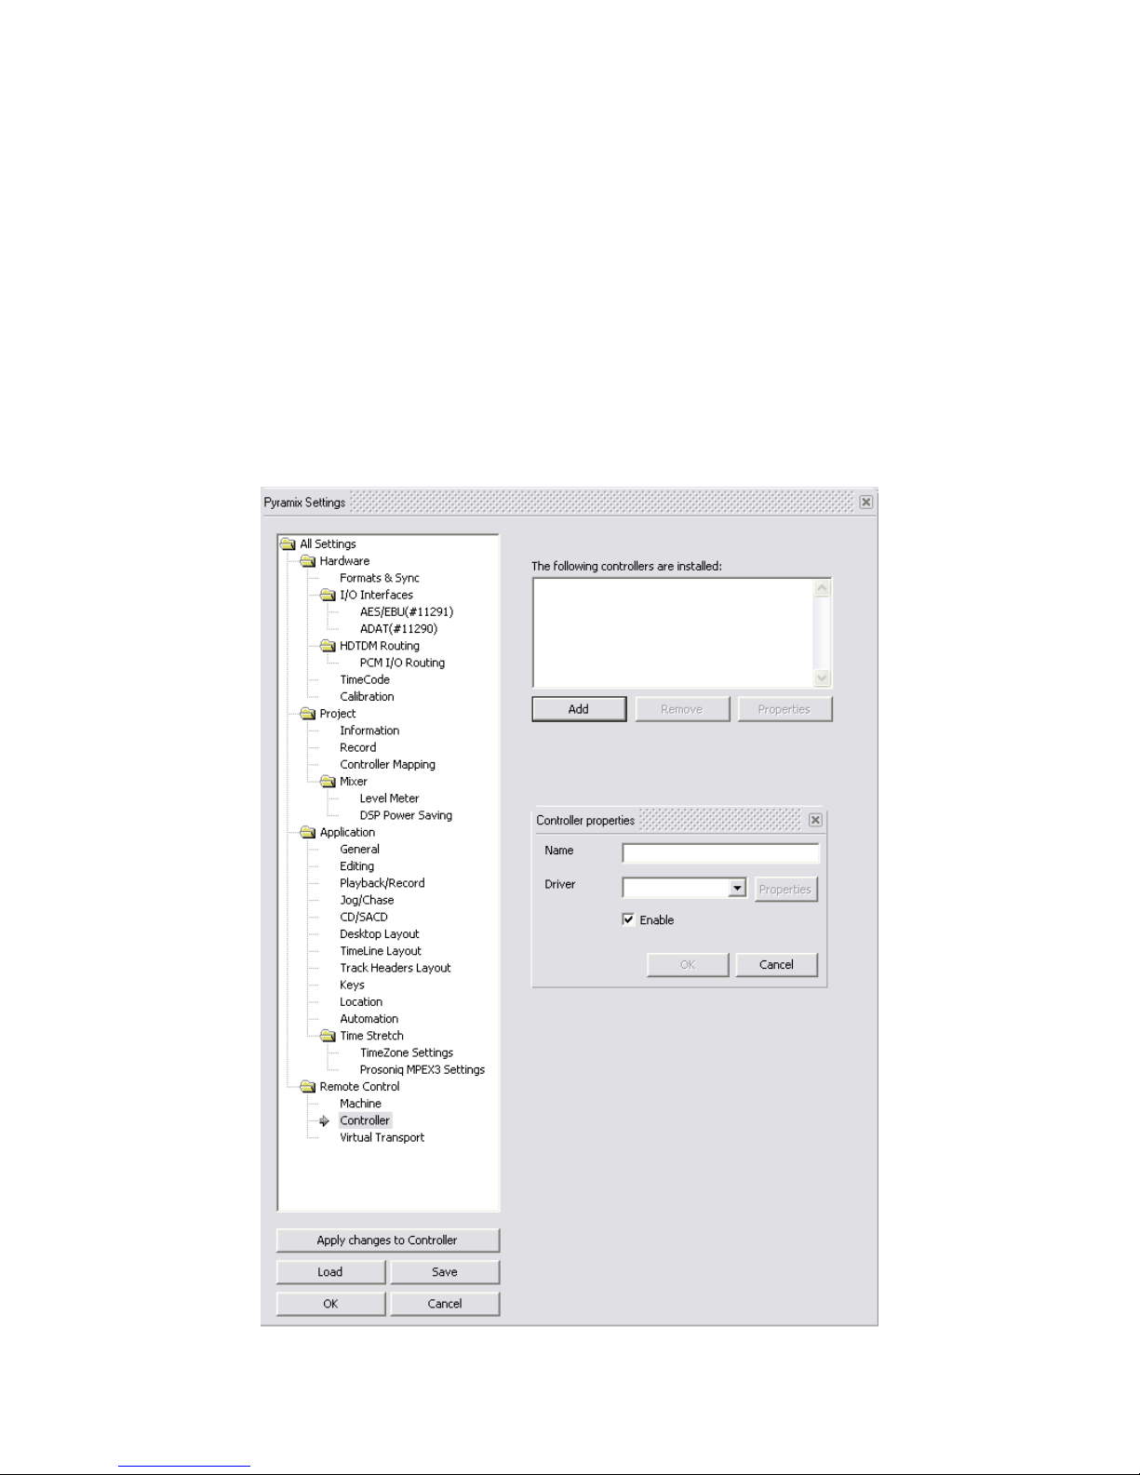The width and height of the screenshot is (1140, 1475).
Task: Click Properties button under controllers list
Action: [785, 709]
